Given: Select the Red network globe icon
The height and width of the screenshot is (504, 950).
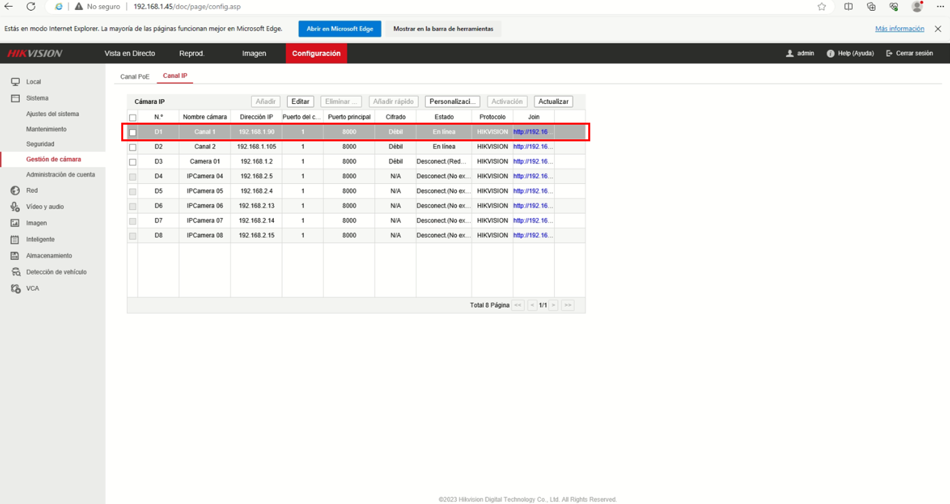Looking at the screenshot, I should pyautogui.click(x=15, y=191).
